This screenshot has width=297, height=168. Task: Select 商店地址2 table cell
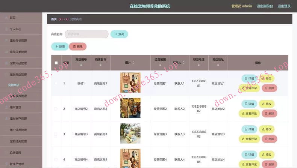(x=218, y=109)
